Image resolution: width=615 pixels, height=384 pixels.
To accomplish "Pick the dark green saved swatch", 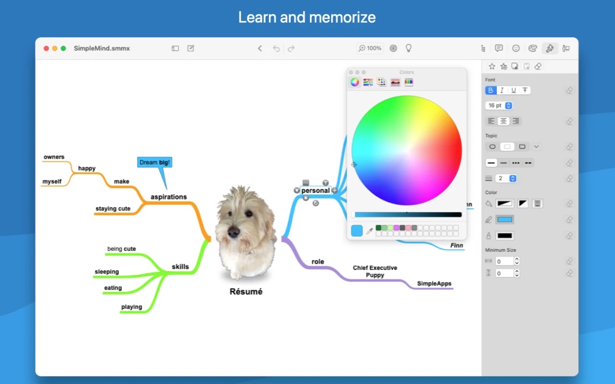I will click(379, 228).
